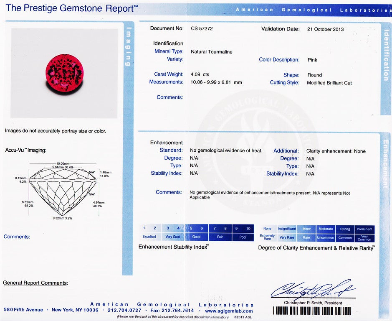392x321 pixels.
Task: Click phone number "212.704.0727"
Action: pyautogui.click(x=124, y=310)
